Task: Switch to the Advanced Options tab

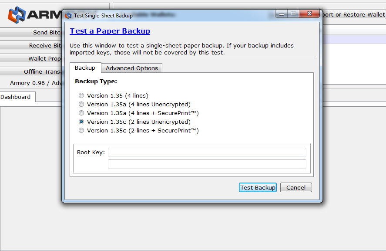Action: pyautogui.click(x=132, y=68)
